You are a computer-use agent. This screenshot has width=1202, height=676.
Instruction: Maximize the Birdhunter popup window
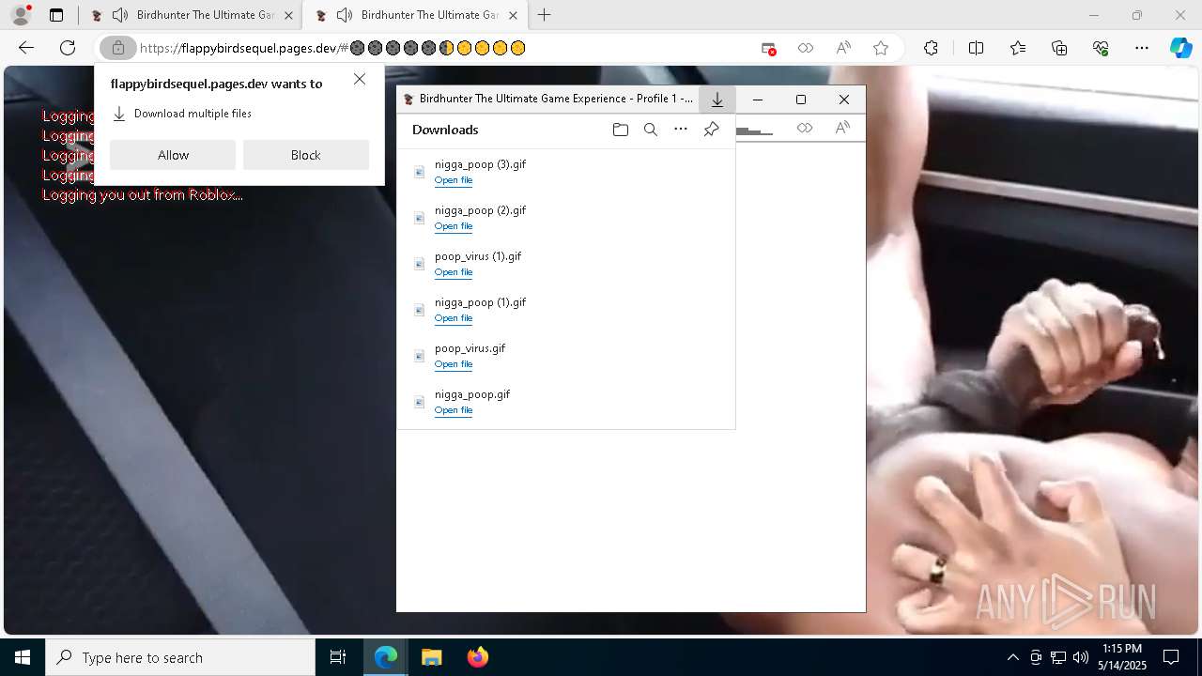pyautogui.click(x=801, y=100)
